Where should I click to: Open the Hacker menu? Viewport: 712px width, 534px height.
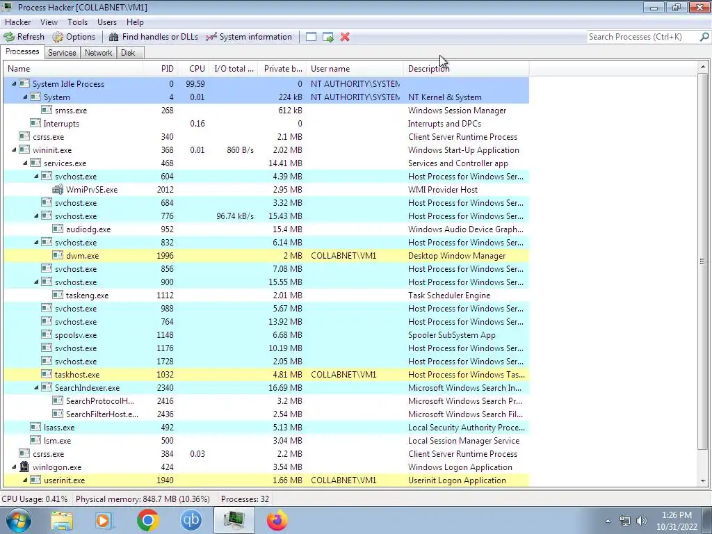[x=17, y=22]
